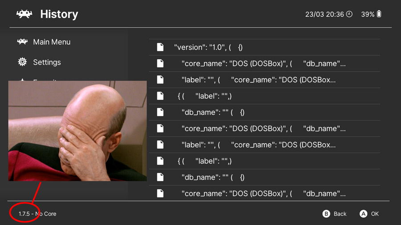Select first "core_name": "DOS (DOSBox)" entry
401x225 pixels.
pyautogui.click(x=264, y=64)
